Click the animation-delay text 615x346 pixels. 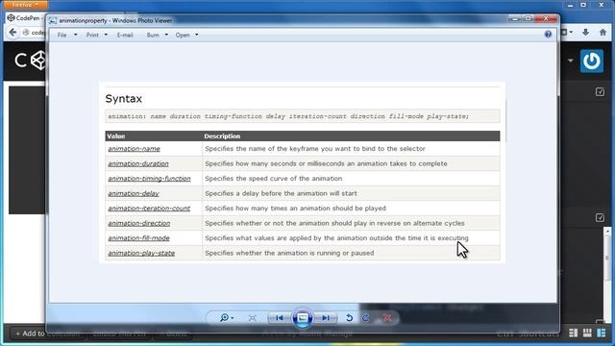click(134, 193)
